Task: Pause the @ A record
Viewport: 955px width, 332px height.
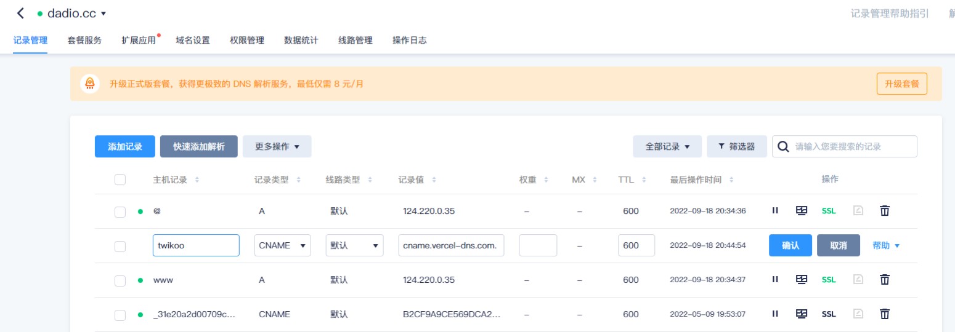Action: click(775, 211)
